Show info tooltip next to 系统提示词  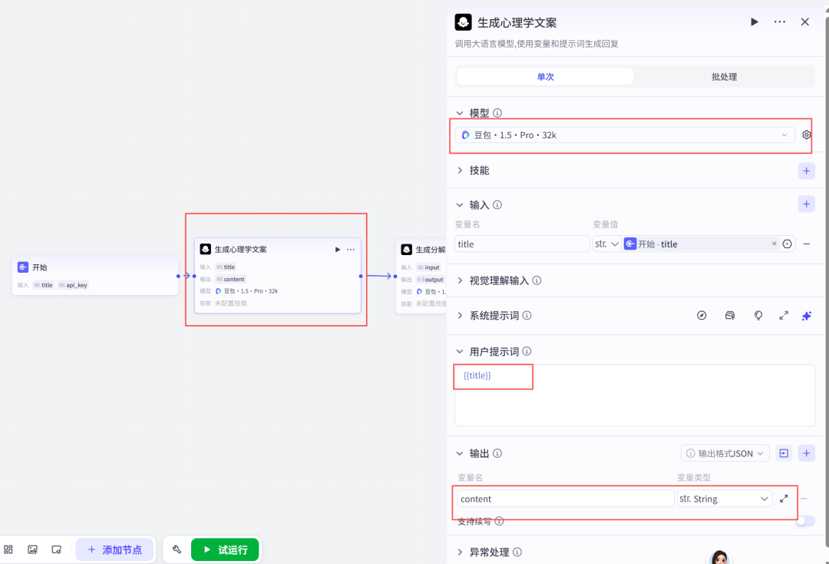pos(527,315)
